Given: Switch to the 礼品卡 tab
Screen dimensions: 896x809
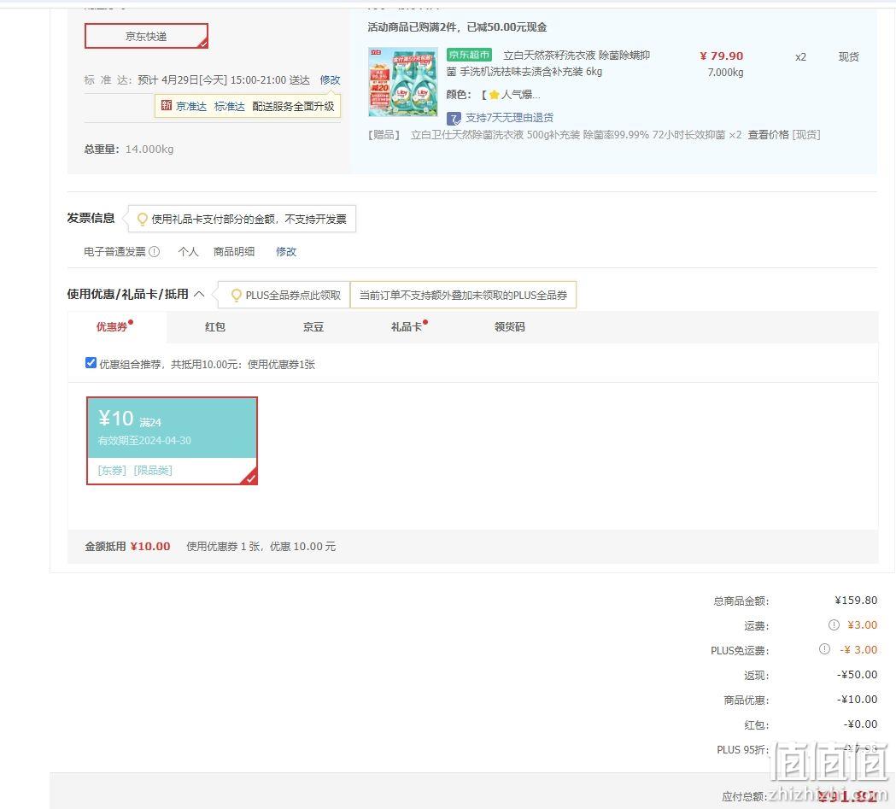Looking at the screenshot, I should point(407,327).
